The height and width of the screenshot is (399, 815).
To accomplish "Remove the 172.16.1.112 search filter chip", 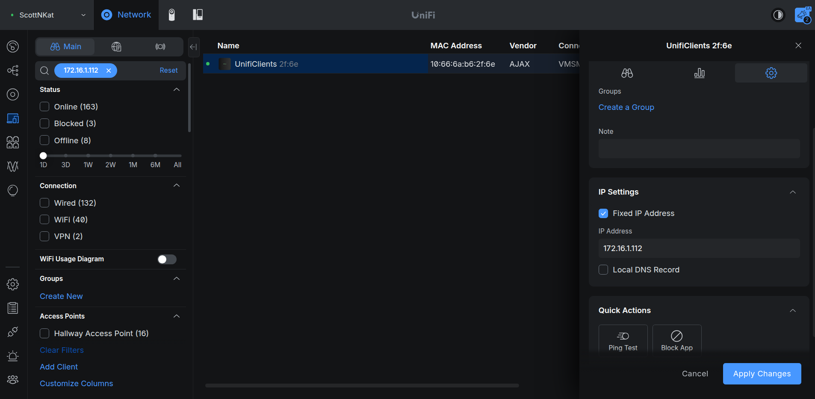I will 109,71.
